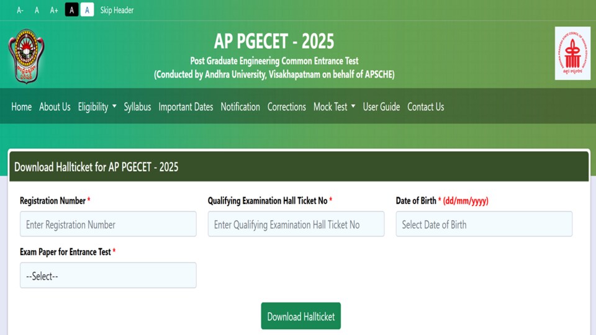Click the Qualifying Examination Hall Ticket No field

pyautogui.click(x=296, y=224)
